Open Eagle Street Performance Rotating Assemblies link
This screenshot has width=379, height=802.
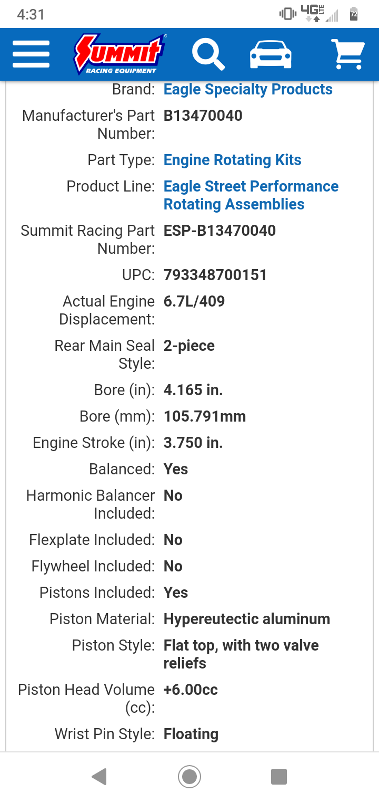pos(251,195)
